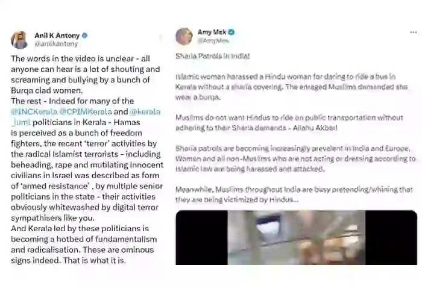
Task: Click the Amy Mek display name
Action: (212, 32)
